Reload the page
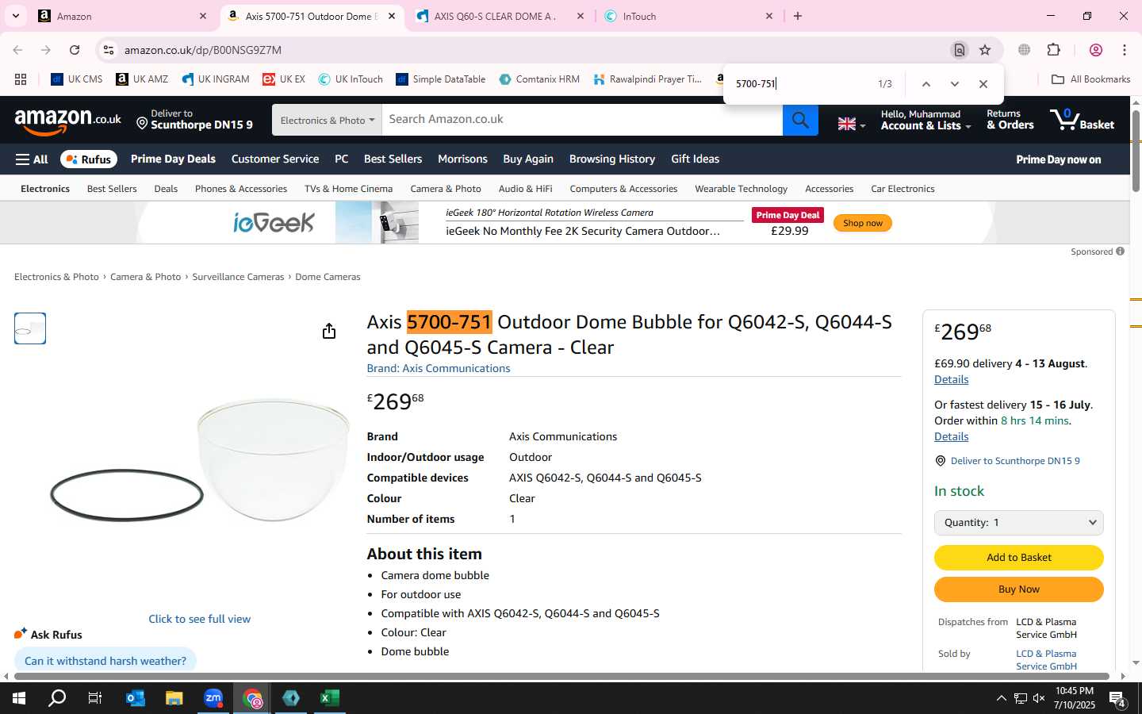Image resolution: width=1142 pixels, height=714 pixels. (x=75, y=50)
